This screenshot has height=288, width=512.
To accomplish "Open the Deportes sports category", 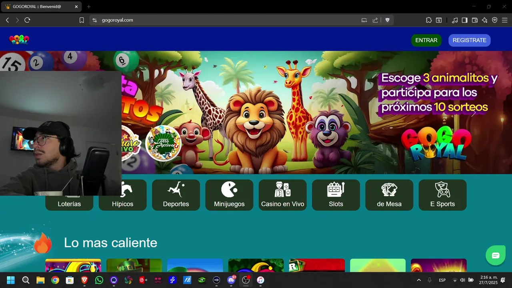I will click(x=176, y=195).
